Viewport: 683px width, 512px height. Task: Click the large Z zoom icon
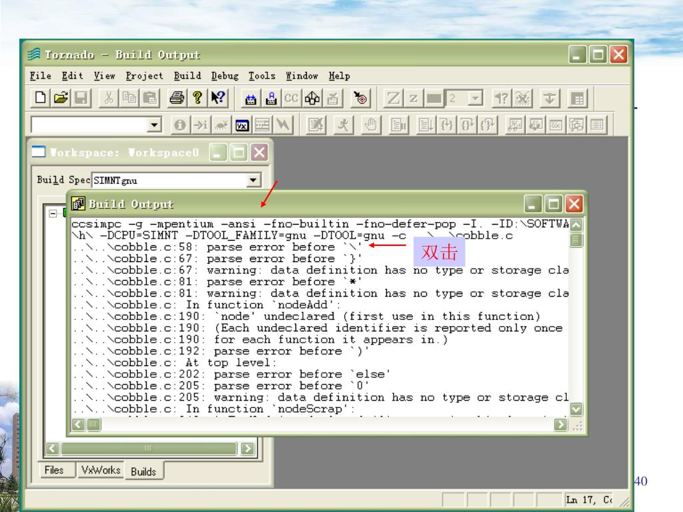[393, 99]
